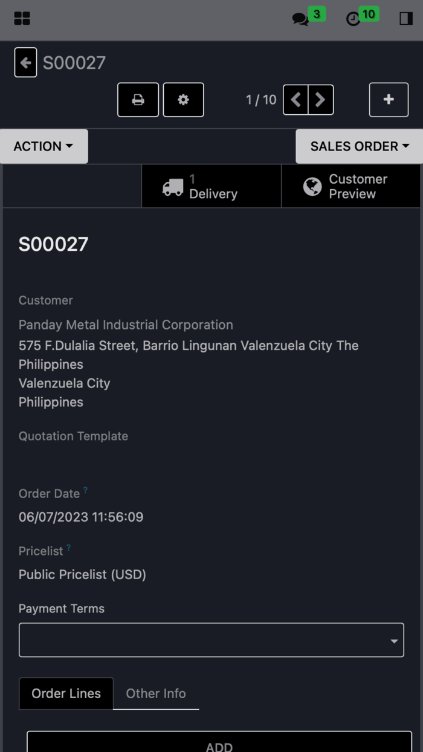Toggle the side panel icon
The image size is (423, 752).
point(406,19)
